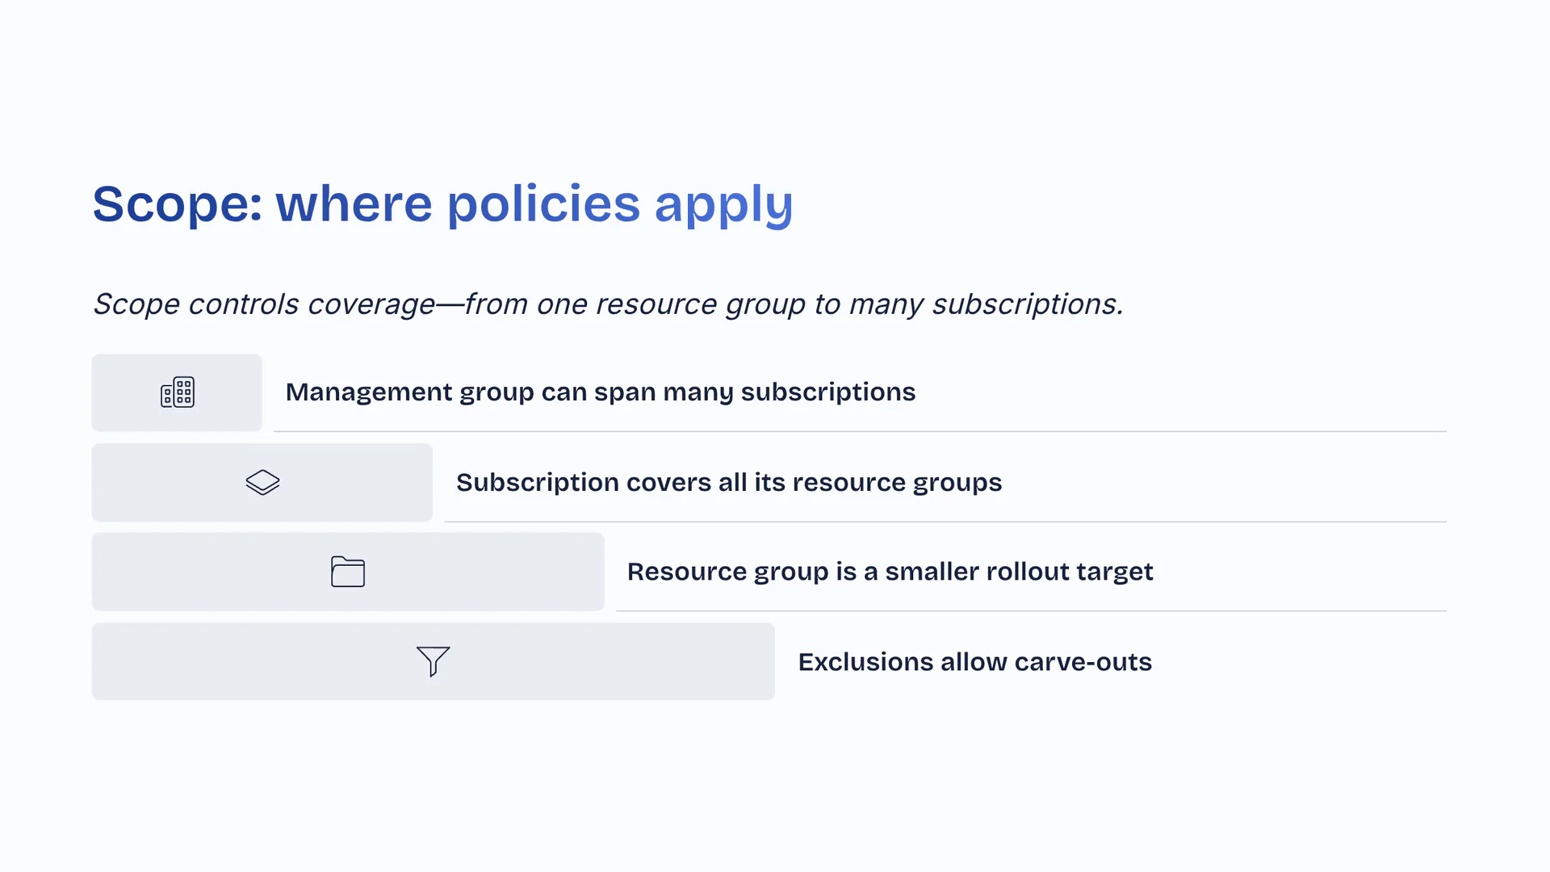This screenshot has width=1550, height=872.
Task: Click divider line below Resource group text
Action: coord(1031,611)
